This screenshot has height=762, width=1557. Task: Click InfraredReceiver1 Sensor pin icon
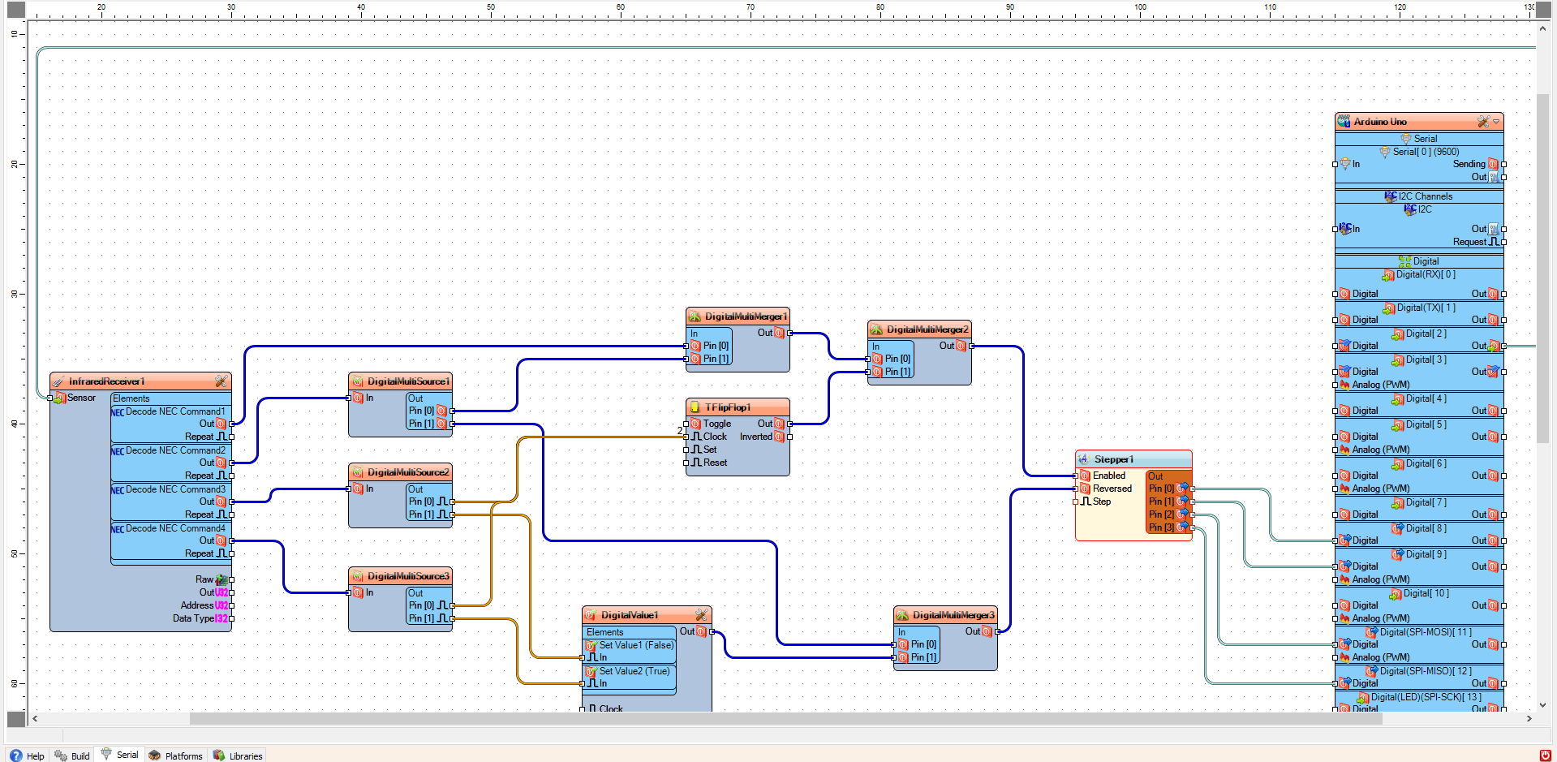coord(59,398)
